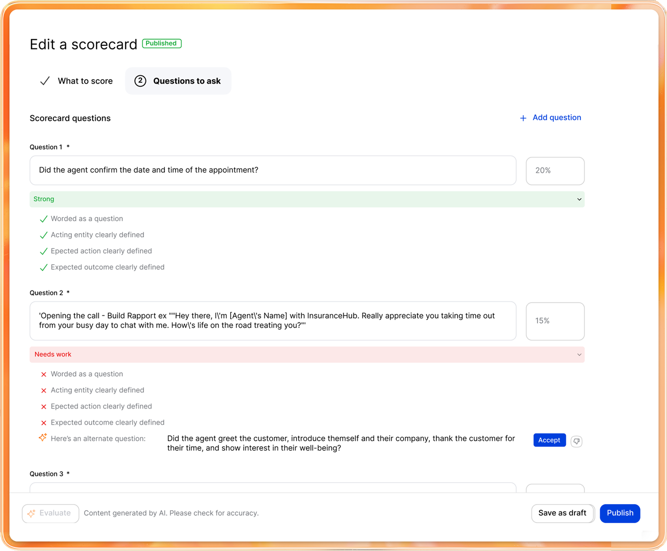667x551 pixels.
Task: Click red X beside 'Worded as a question'
Action: 44,374
